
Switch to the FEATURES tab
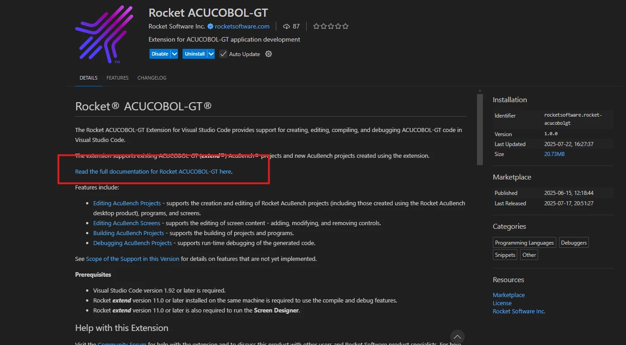pyautogui.click(x=117, y=78)
